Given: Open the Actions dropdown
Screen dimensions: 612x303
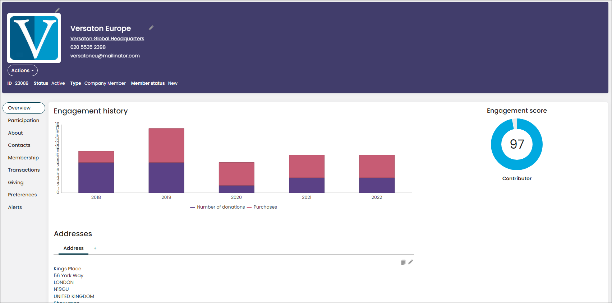Looking at the screenshot, I should (x=23, y=70).
